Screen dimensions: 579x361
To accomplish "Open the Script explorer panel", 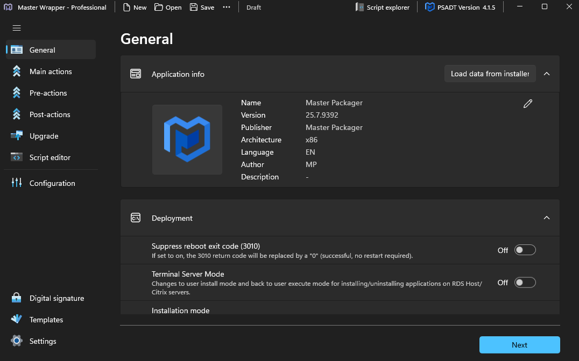I will (383, 8).
